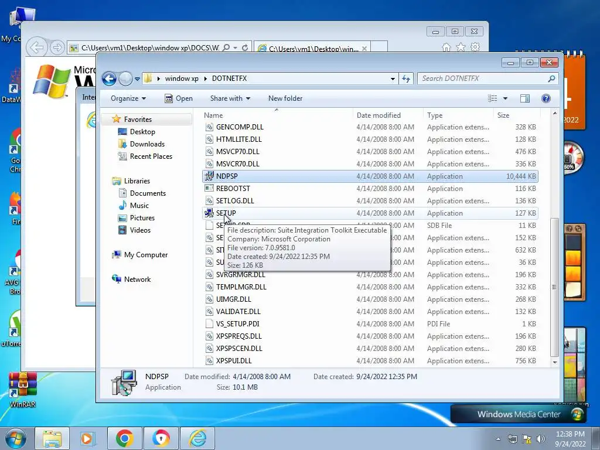
Task: Open Internet Explorer tools gear icon
Action: click(x=475, y=47)
